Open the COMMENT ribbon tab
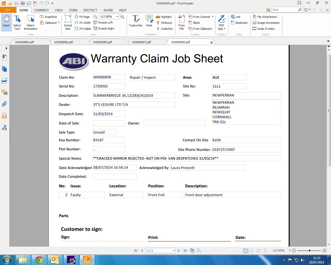This screenshot has width=331, height=265. coord(41,10)
